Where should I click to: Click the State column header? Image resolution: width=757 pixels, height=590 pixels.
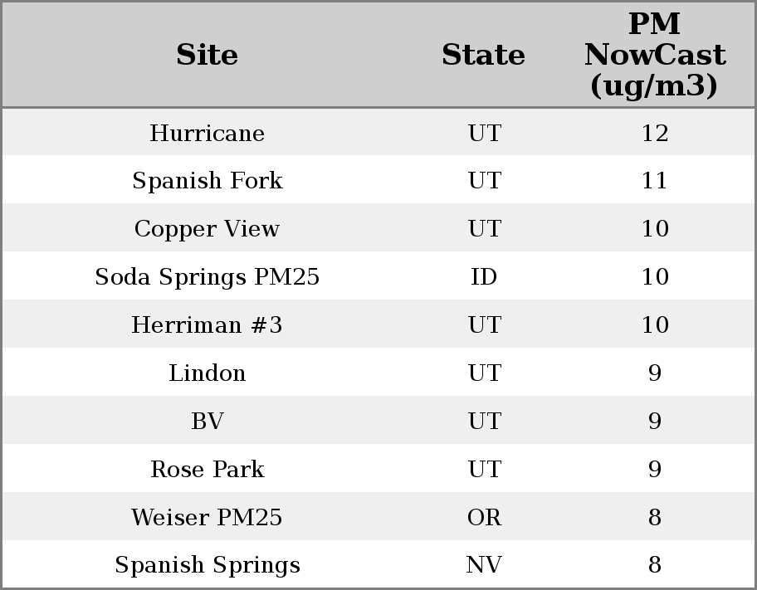click(483, 55)
